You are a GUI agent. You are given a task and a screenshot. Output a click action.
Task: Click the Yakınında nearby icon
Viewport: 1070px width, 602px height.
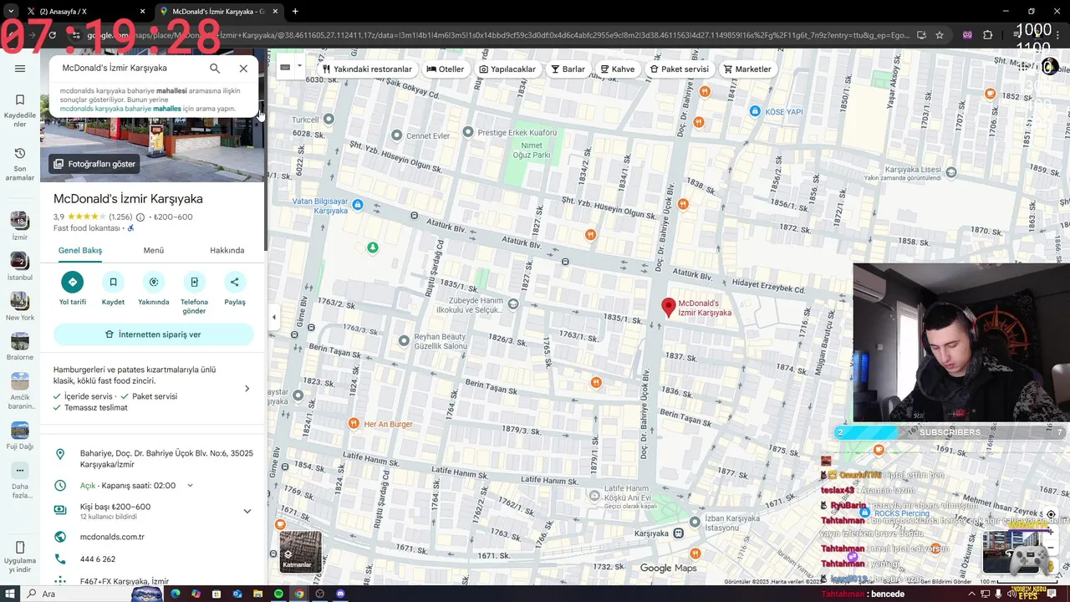point(154,282)
